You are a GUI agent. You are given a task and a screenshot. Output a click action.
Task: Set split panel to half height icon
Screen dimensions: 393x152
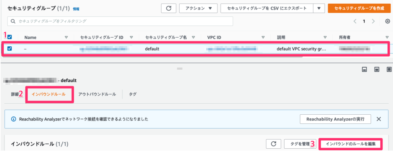point(377,69)
